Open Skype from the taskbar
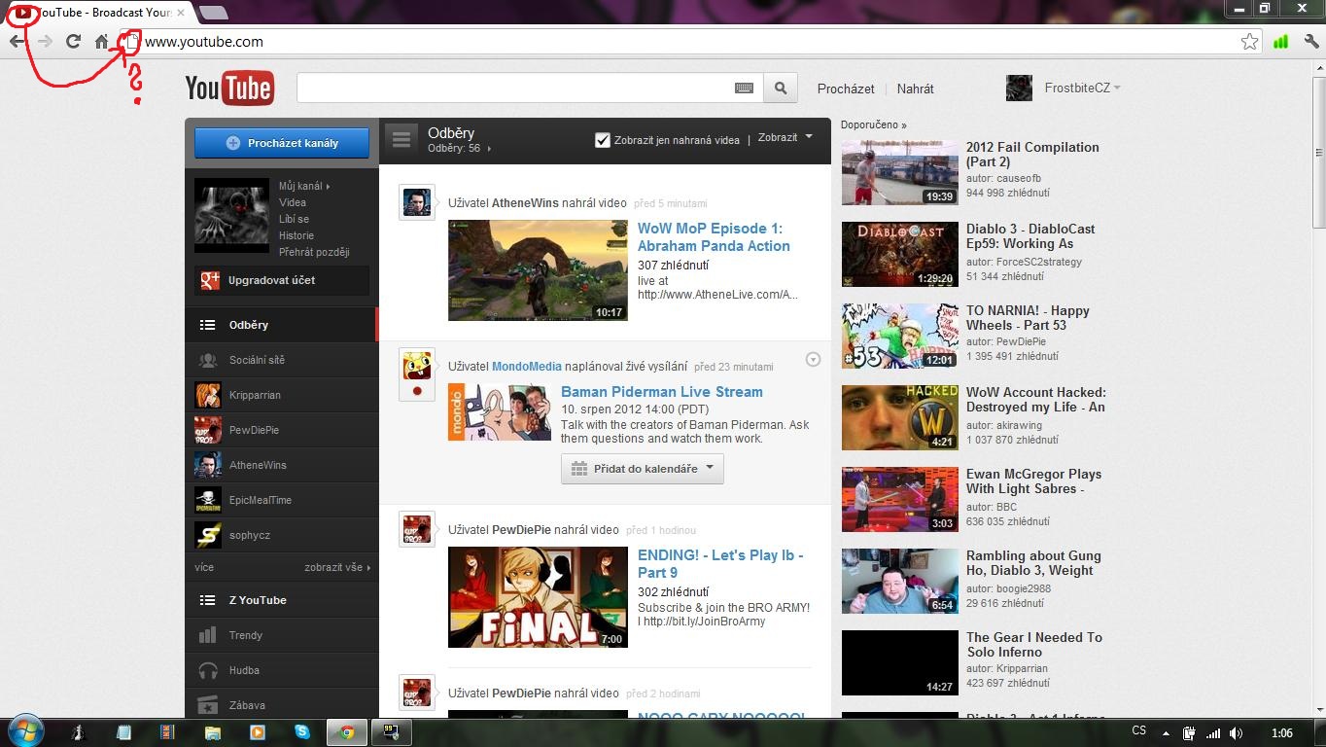1326x747 pixels. [x=302, y=732]
